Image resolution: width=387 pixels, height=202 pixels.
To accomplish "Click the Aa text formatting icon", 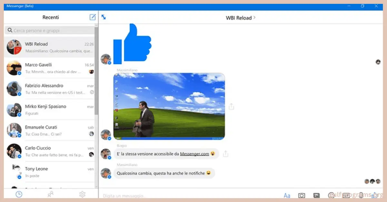I will [x=287, y=195].
